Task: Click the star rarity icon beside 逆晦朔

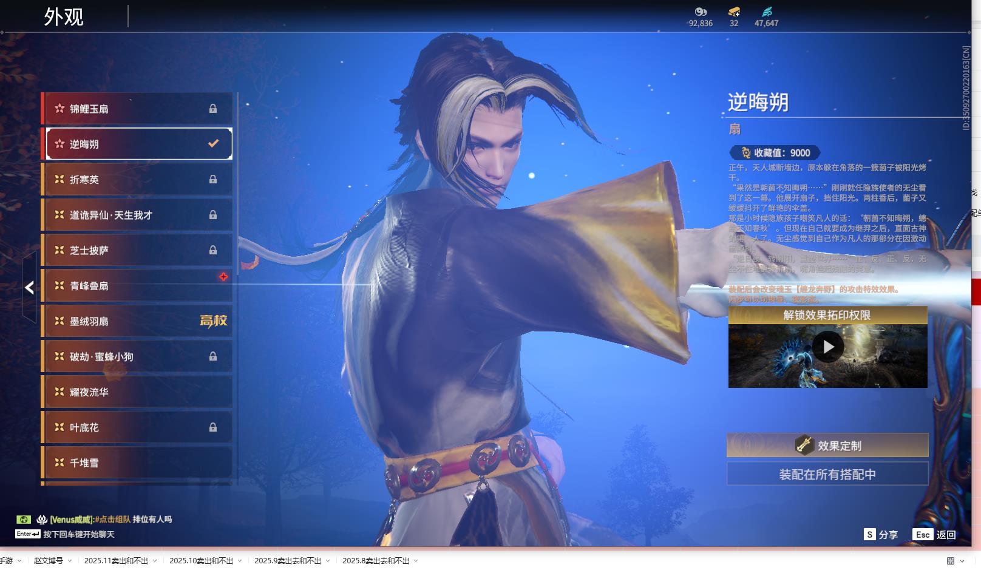Action: (x=59, y=144)
